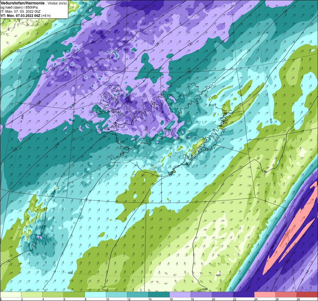Click the 24–26 m/s pink legend swatch

(x=265, y=295)
